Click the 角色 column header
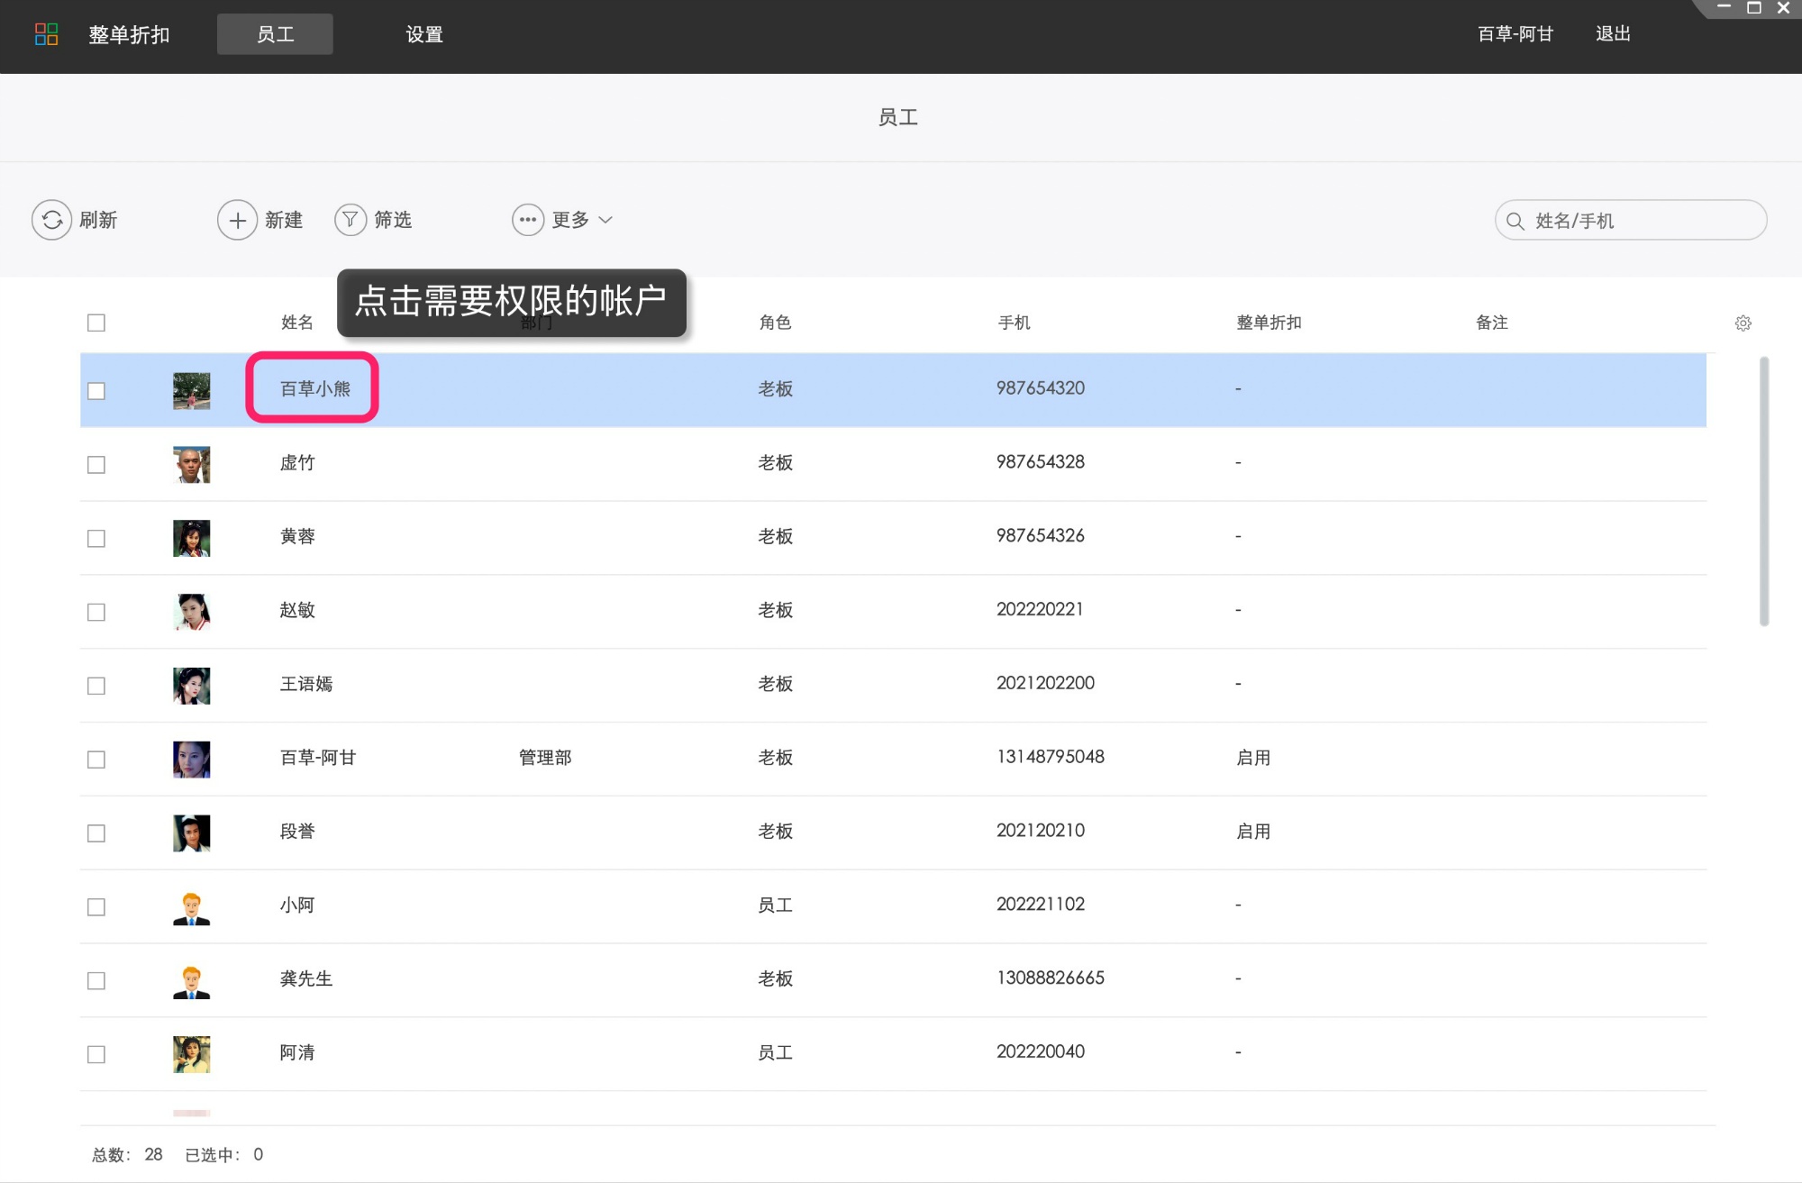The image size is (1802, 1183). tap(775, 323)
